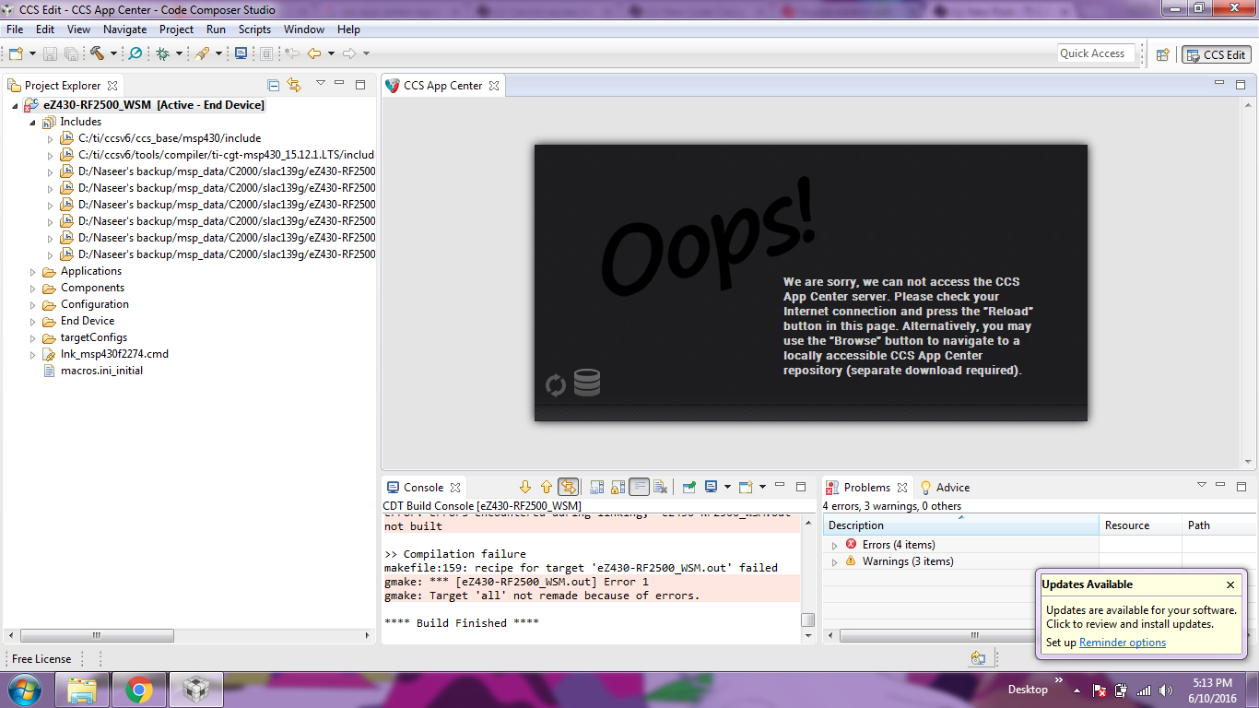This screenshot has width=1259, height=708.
Task: Open the Run menu
Action: [216, 29]
